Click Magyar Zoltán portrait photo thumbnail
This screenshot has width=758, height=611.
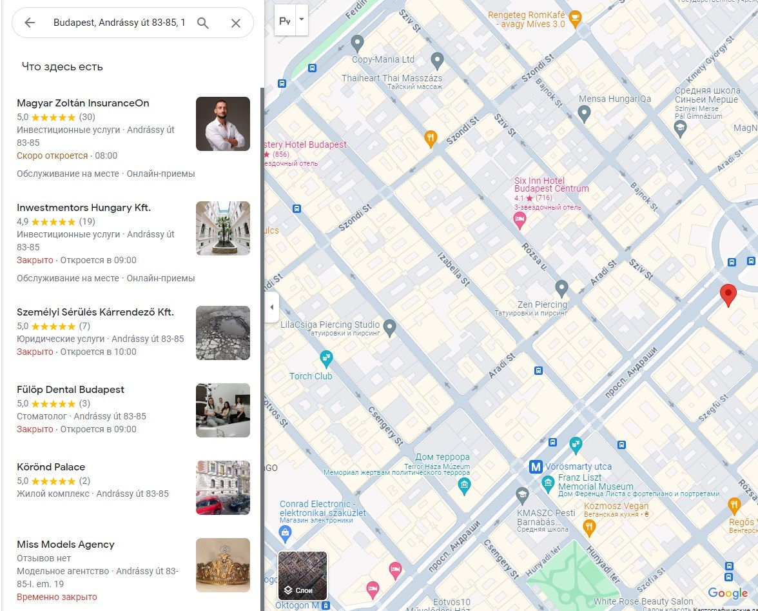click(223, 124)
